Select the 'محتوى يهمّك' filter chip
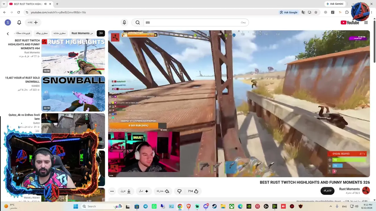The height and width of the screenshot is (211, 376). 42,33
